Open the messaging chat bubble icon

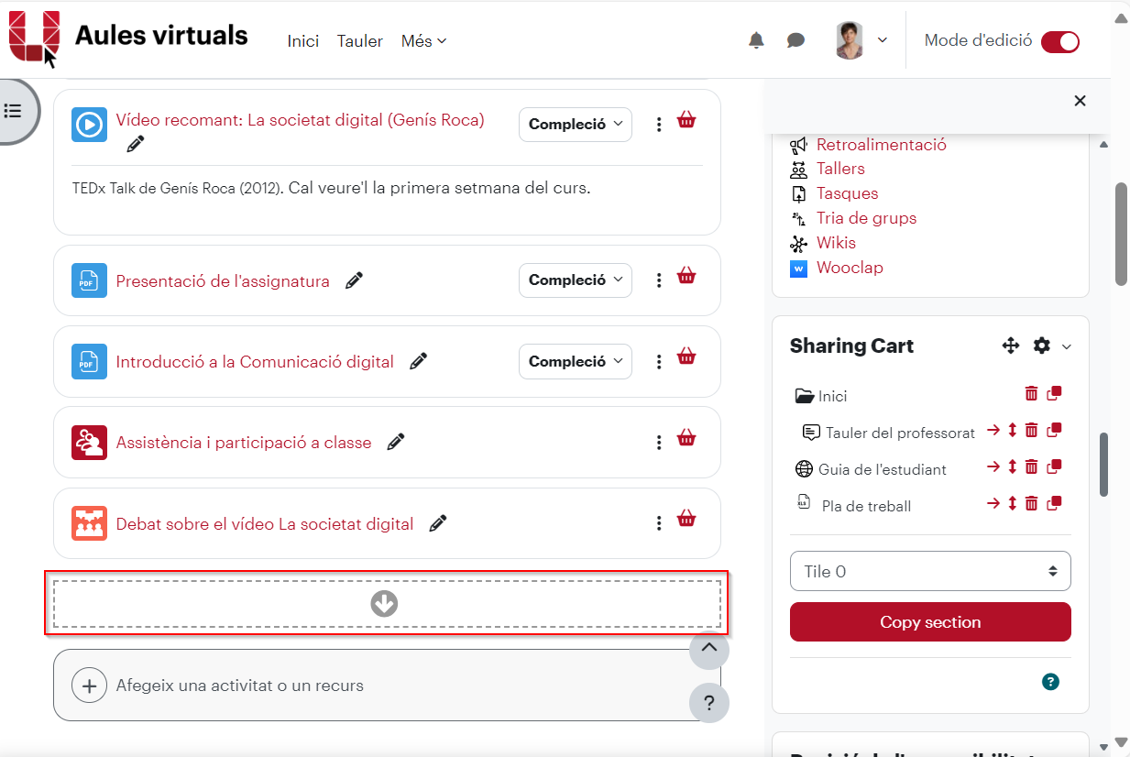[795, 40]
